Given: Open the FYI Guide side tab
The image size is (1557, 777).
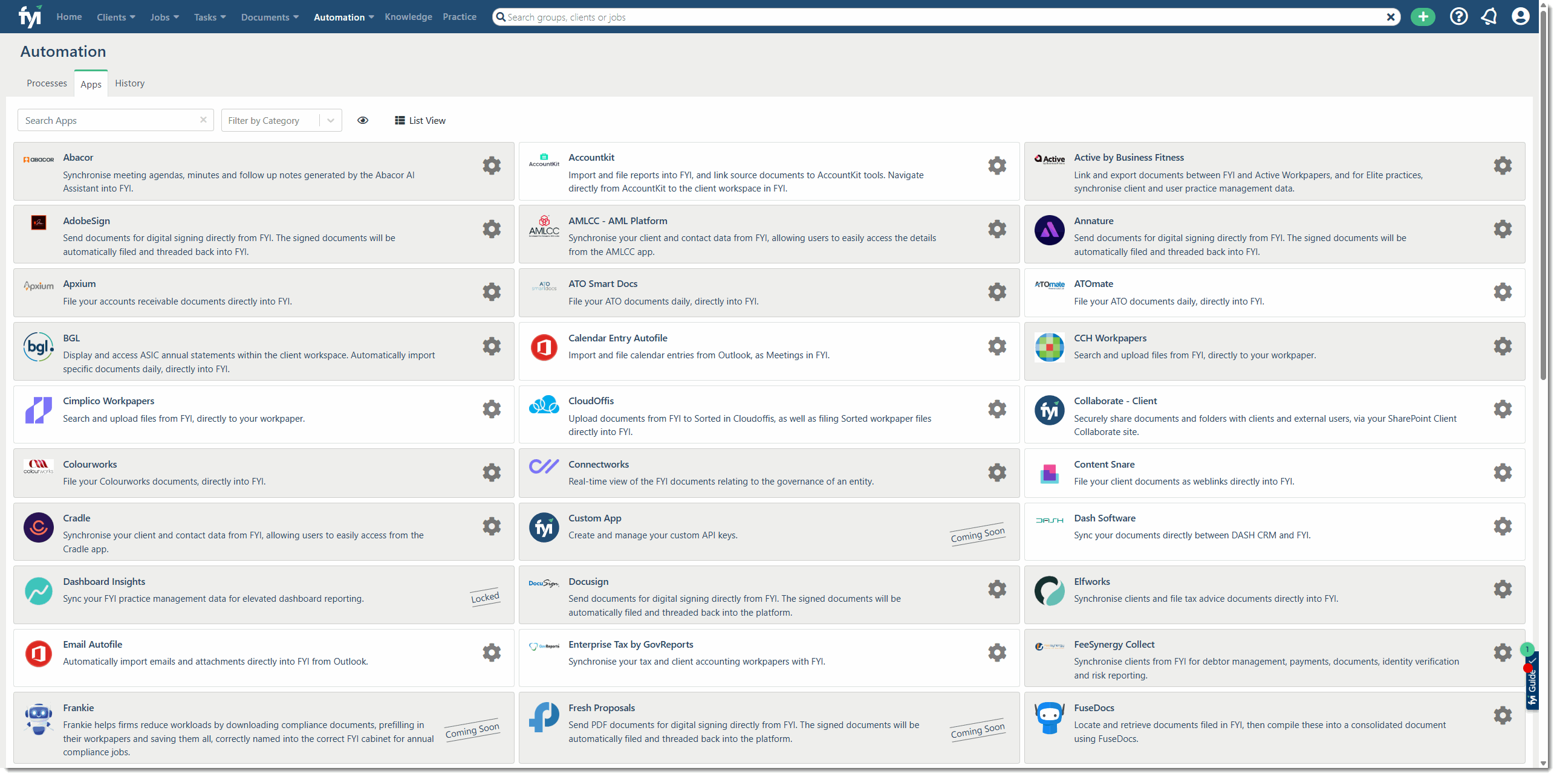Looking at the screenshot, I should pyautogui.click(x=1532, y=681).
